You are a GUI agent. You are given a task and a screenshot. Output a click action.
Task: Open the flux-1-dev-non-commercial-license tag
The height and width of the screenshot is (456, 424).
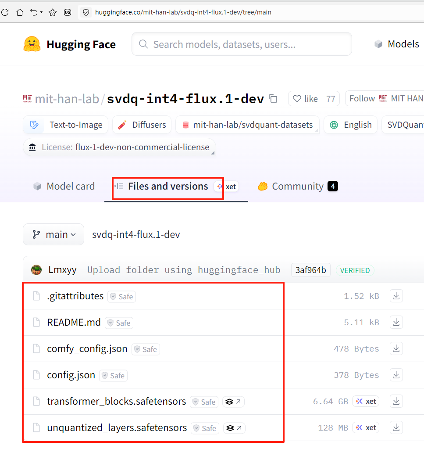[x=119, y=147]
